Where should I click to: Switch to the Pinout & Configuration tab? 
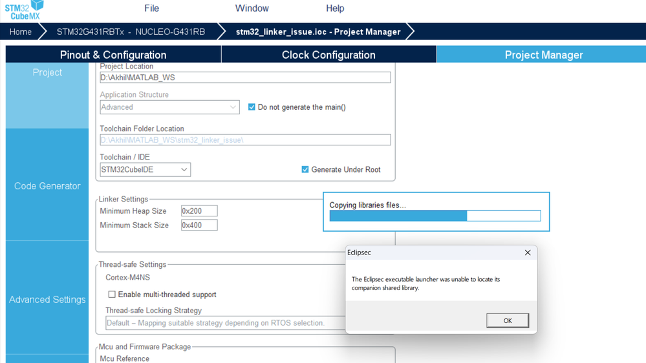tap(113, 55)
